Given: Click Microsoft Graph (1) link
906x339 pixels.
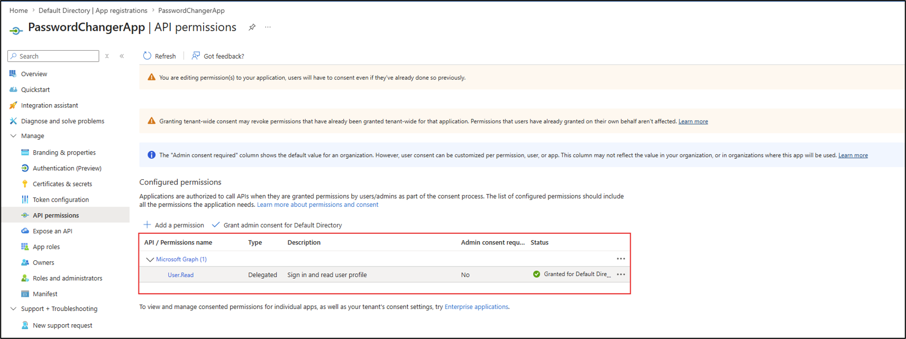Looking at the screenshot, I should pyautogui.click(x=181, y=259).
